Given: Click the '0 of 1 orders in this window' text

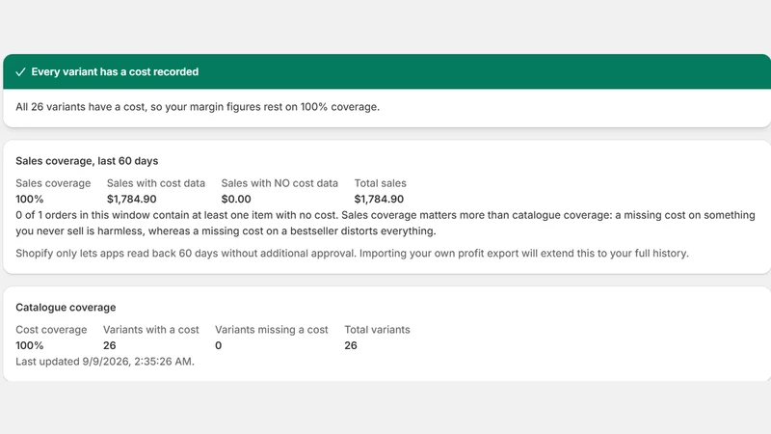Looking at the screenshot, I should pos(385,223).
